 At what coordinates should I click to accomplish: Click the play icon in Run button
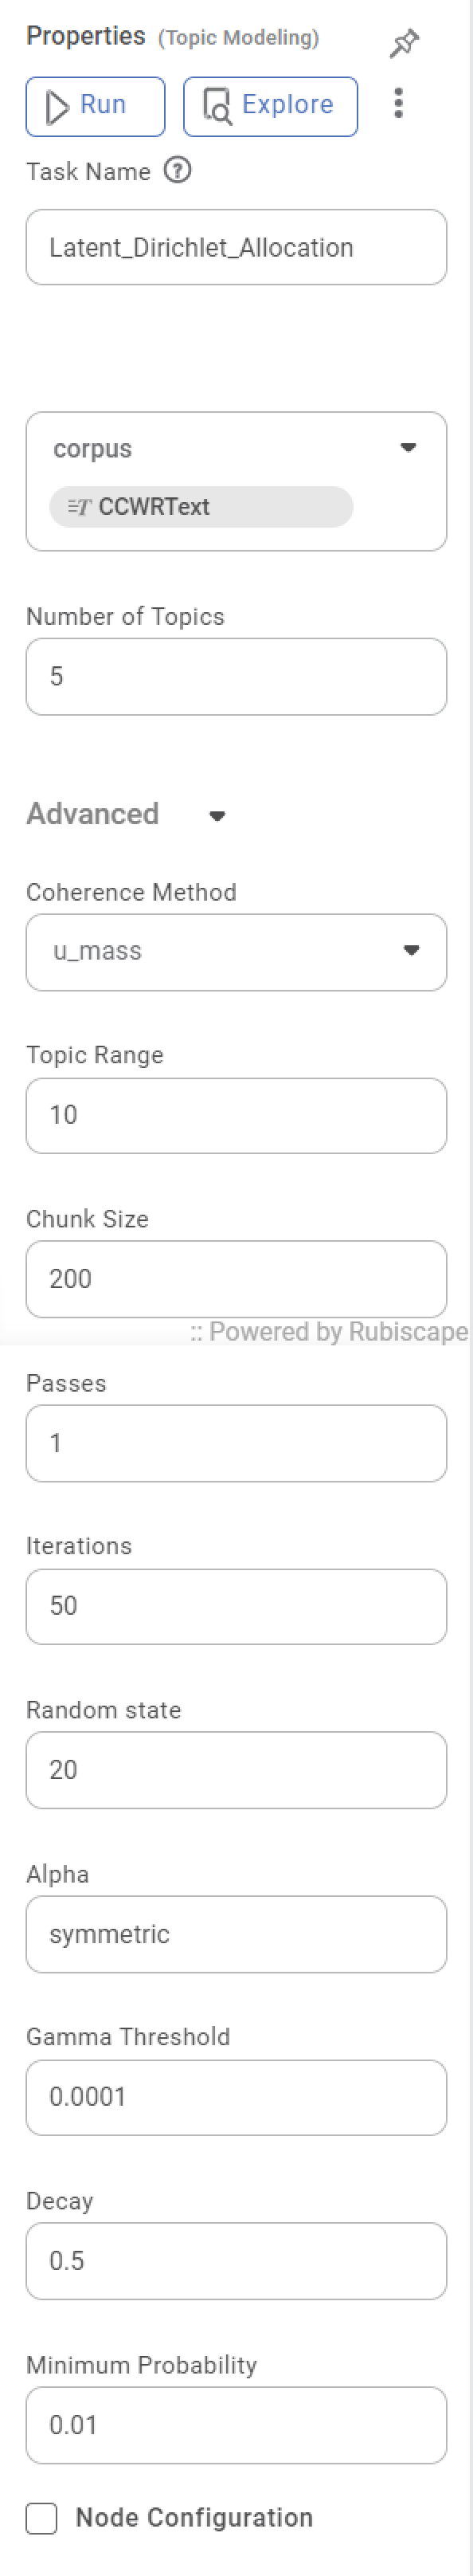click(x=58, y=106)
